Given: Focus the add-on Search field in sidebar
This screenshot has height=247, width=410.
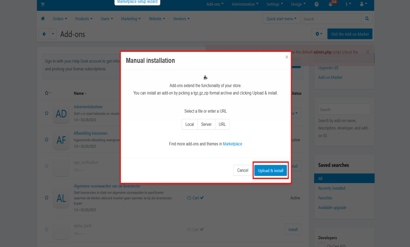Looking at the screenshot, I should tap(344, 110).
